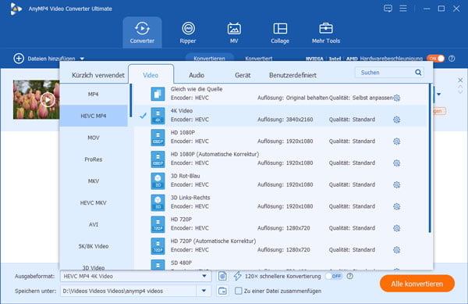Click the 4K Video preset icon
The height and width of the screenshot is (304, 468).
(158, 116)
